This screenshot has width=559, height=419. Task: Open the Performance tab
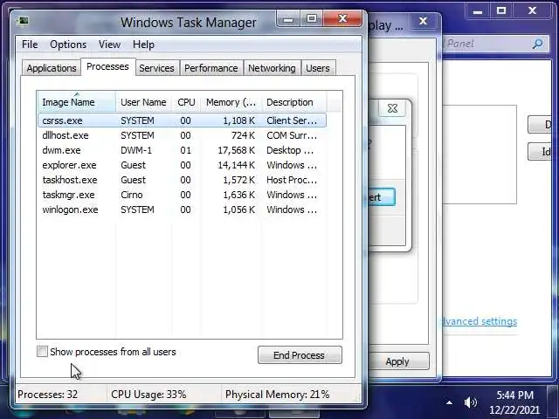coord(211,68)
